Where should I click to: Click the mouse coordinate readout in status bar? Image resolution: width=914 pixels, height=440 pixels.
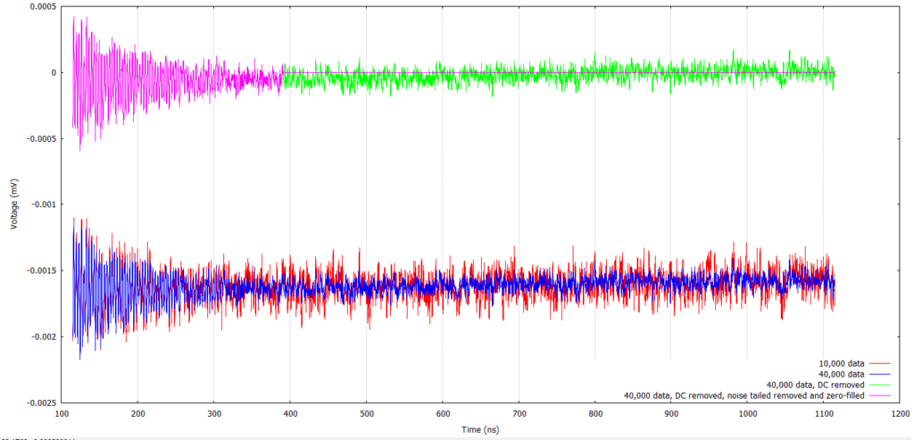pos(36,437)
